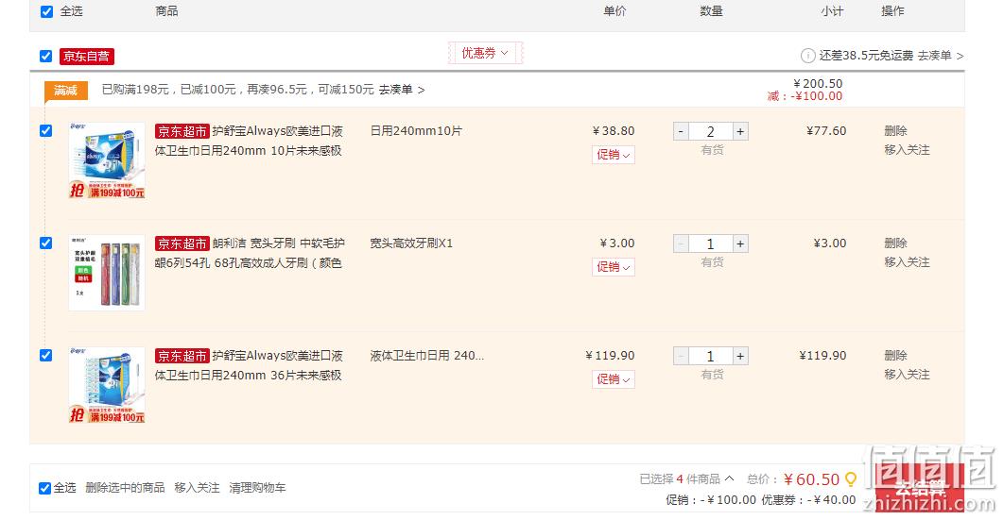Image resolution: width=1004 pixels, height=520 pixels.
Task: Click 清理购物车 to clear the cart
Action: [257, 488]
